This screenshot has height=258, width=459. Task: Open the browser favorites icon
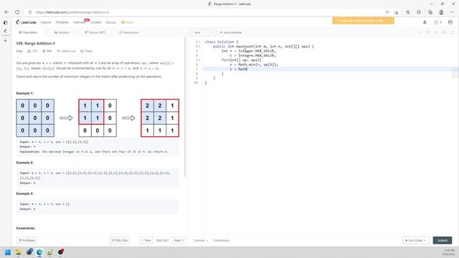coord(408,12)
